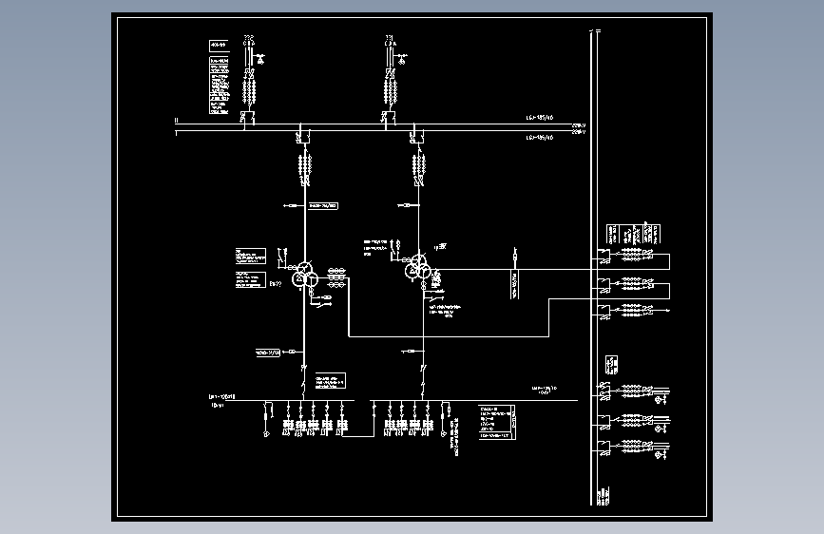Select the right incoming line's top terminal symbol
This screenshot has height=534, width=824.
(x=390, y=40)
